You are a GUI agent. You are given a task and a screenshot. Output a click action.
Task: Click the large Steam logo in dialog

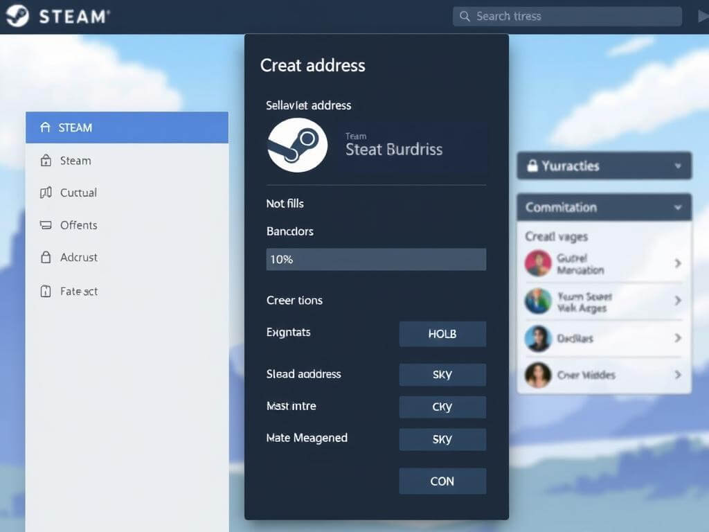297,145
